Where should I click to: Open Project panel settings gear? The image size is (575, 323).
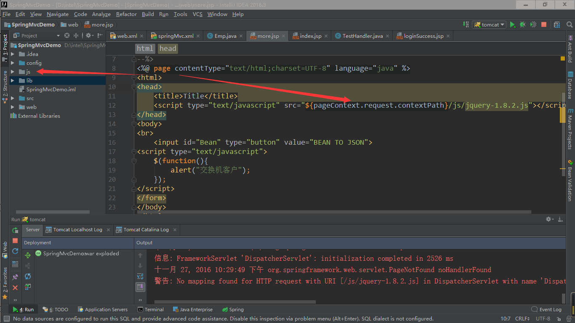click(89, 36)
